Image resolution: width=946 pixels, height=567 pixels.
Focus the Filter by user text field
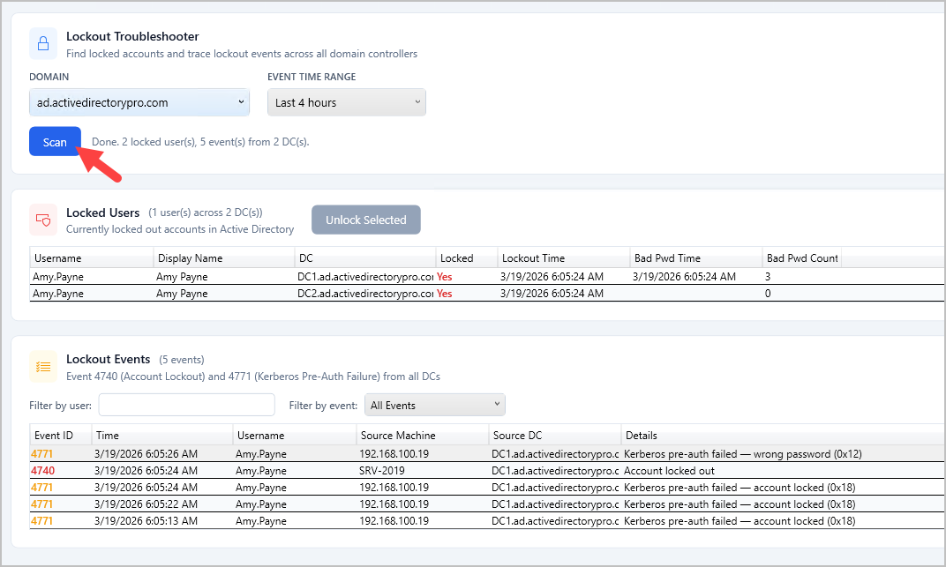pyautogui.click(x=186, y=405)
